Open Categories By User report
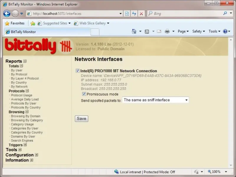The height and width of the screenshot is (177, 236). tap(24, 128)
